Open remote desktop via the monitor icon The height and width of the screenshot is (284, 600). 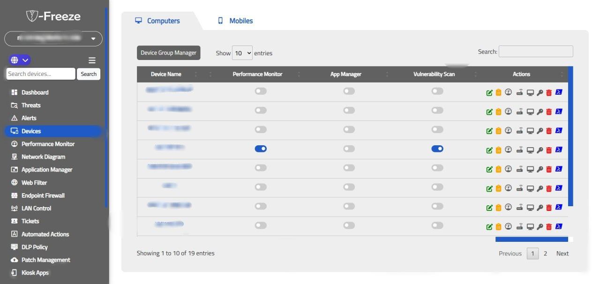click(530, 92)
